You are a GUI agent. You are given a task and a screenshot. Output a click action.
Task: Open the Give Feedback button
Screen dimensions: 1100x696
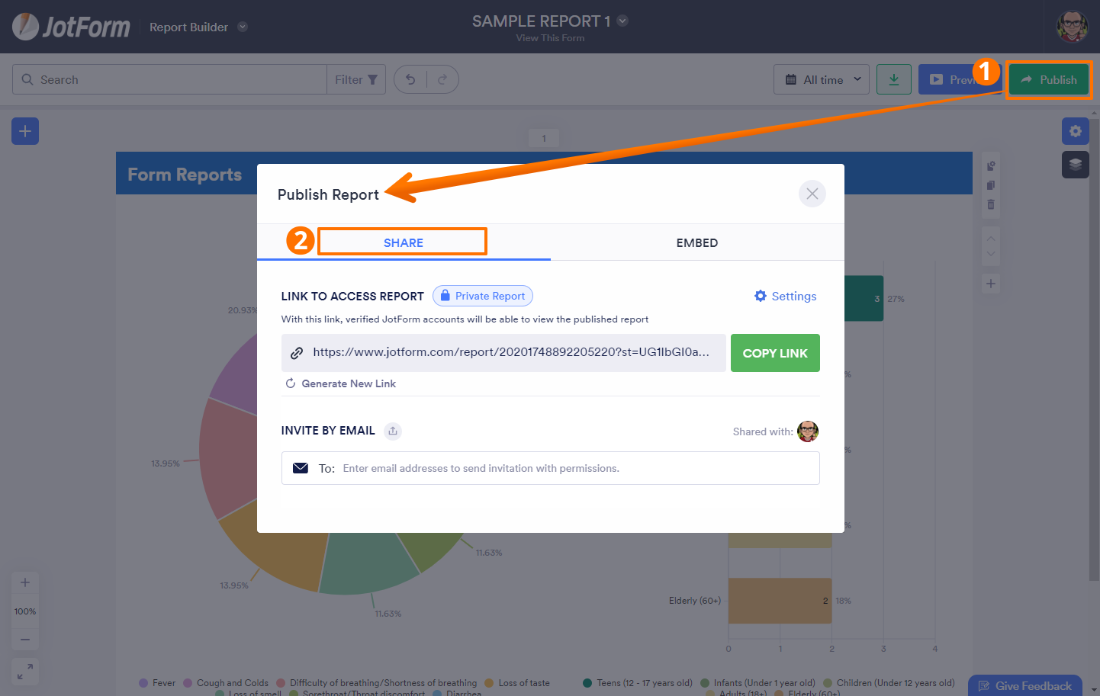(x=1025, y=685)
